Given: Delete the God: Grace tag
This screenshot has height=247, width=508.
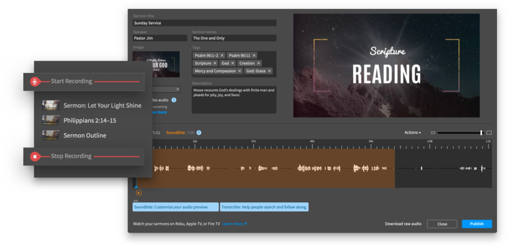Looking at the screenshot, I should (269, 71).
